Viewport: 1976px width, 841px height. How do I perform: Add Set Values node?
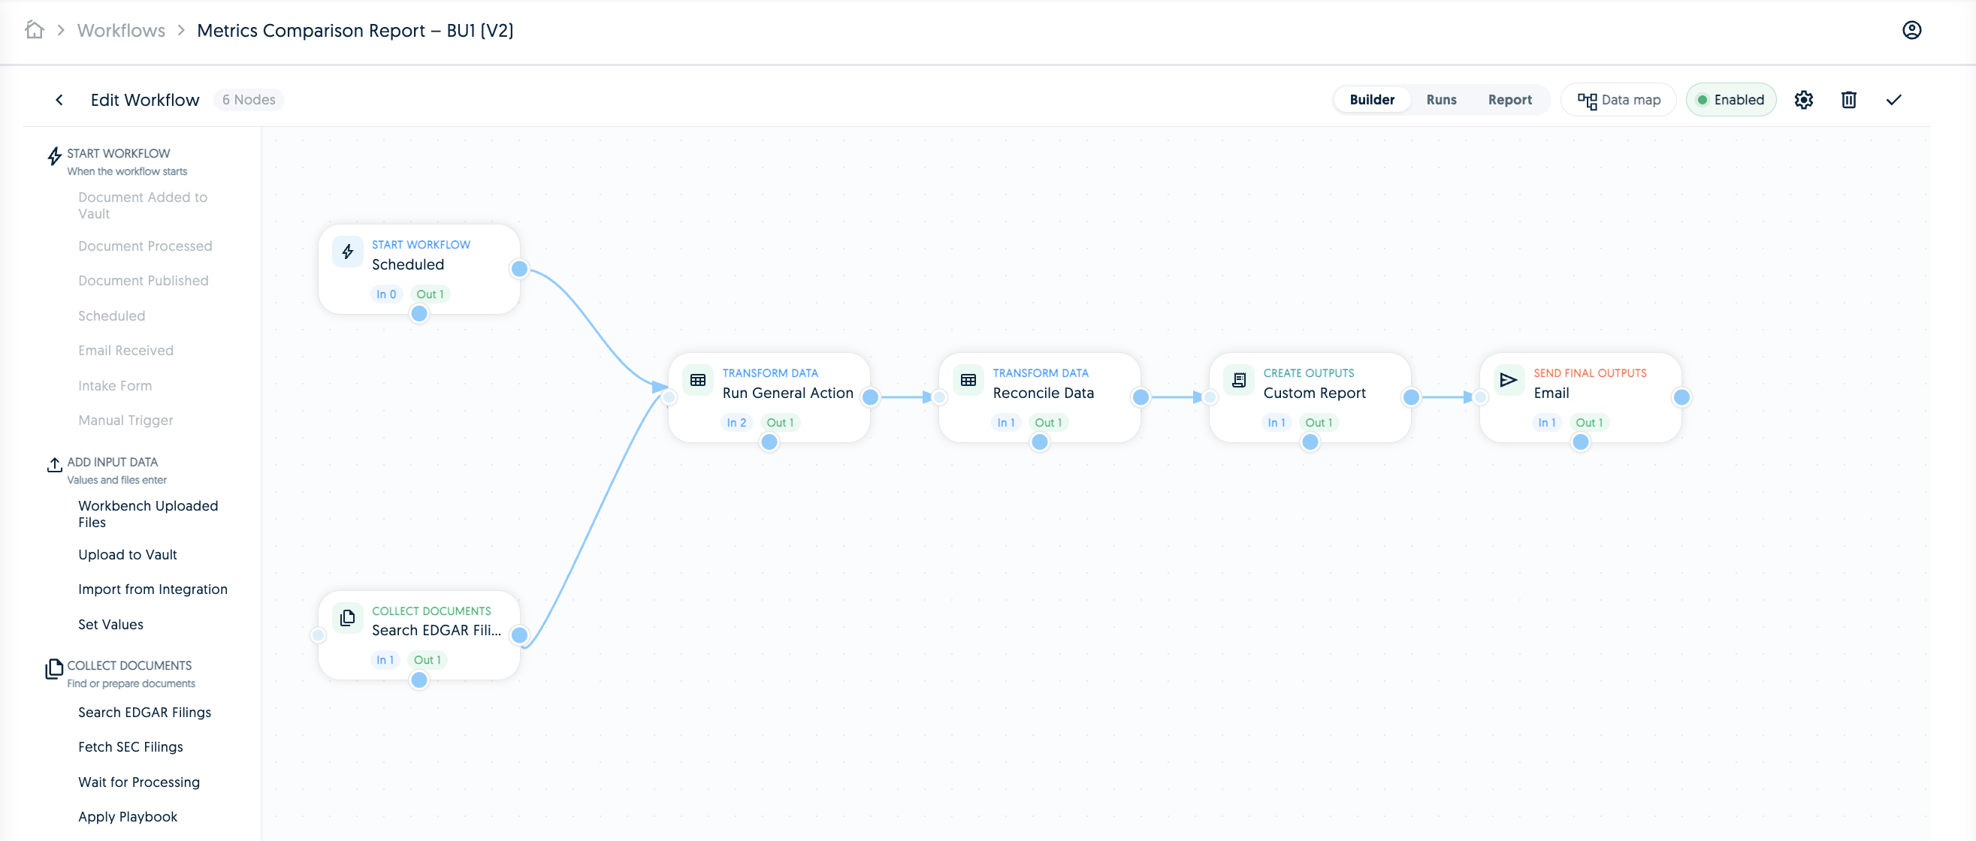click(110, 624)
